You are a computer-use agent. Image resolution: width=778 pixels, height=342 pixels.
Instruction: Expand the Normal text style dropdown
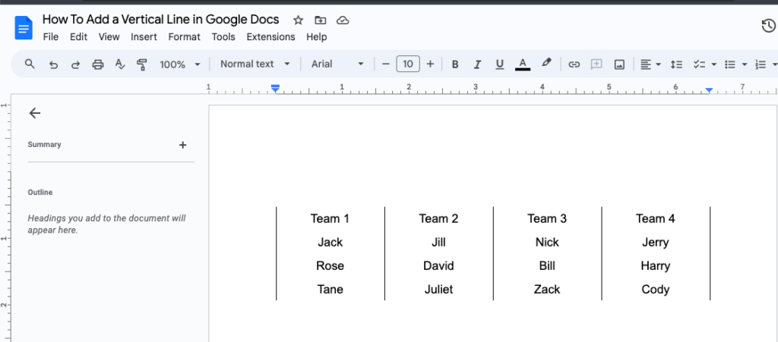tap(255, 64)
